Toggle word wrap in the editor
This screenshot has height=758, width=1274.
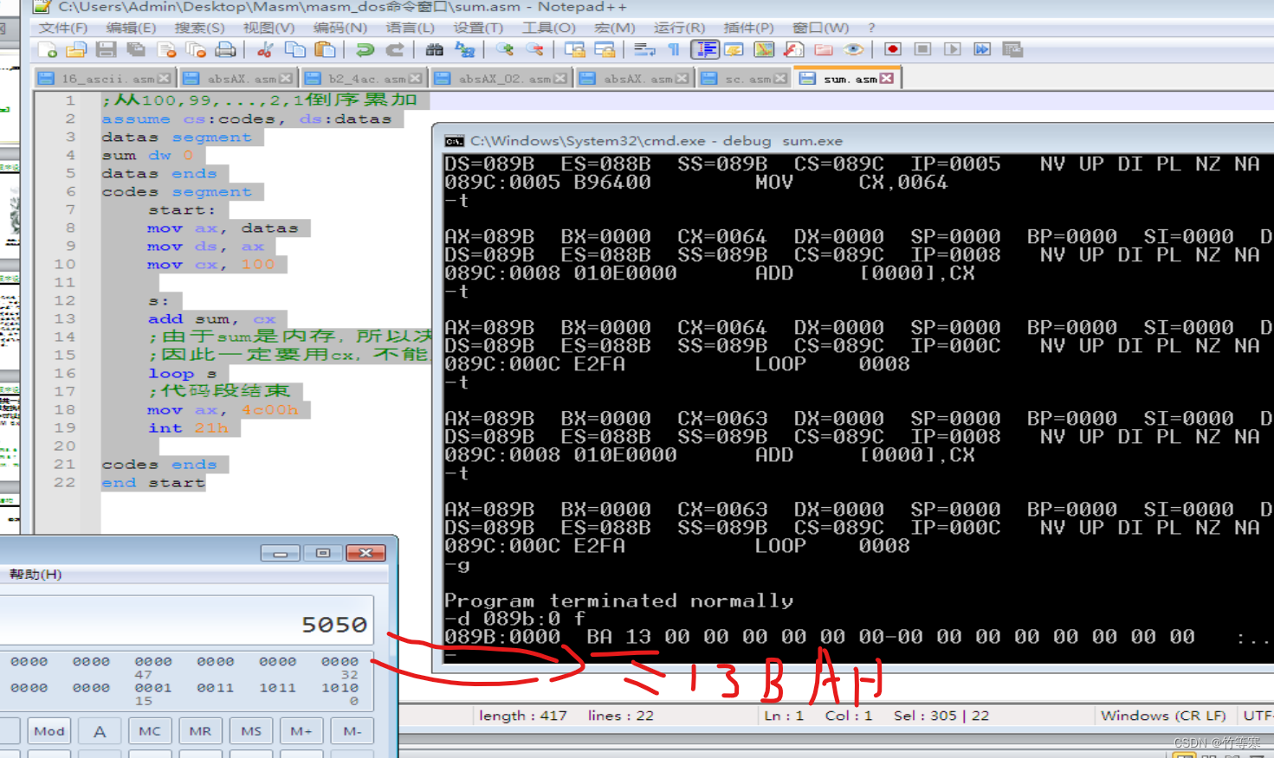pyautogui.click(x=644, y=49)
